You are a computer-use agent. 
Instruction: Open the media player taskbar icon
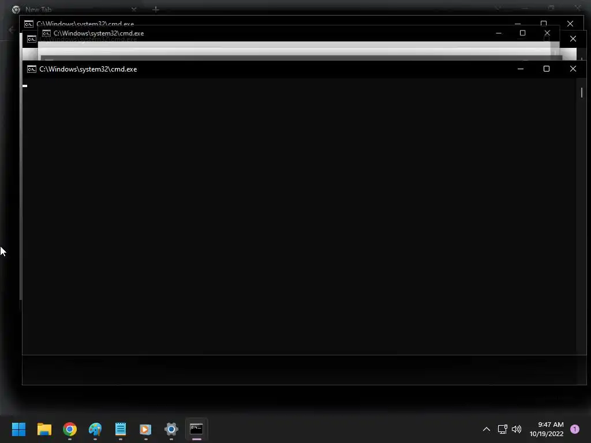[x=145, y=429]
